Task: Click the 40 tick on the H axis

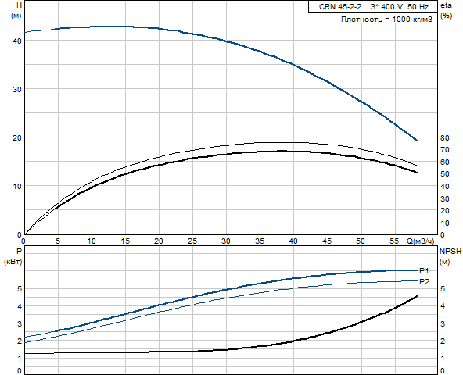Action: (17, 41)
